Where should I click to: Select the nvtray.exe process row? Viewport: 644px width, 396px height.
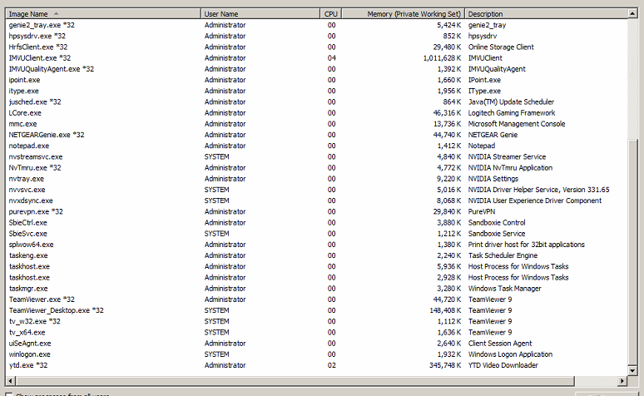[x=316, y=179]
